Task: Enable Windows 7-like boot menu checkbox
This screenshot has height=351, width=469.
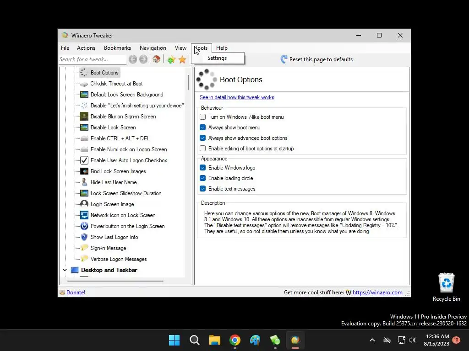Action: coord(203,117)
